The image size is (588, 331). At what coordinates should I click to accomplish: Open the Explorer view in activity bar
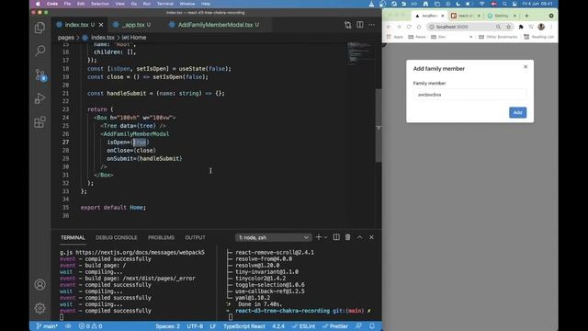[40, 28]
